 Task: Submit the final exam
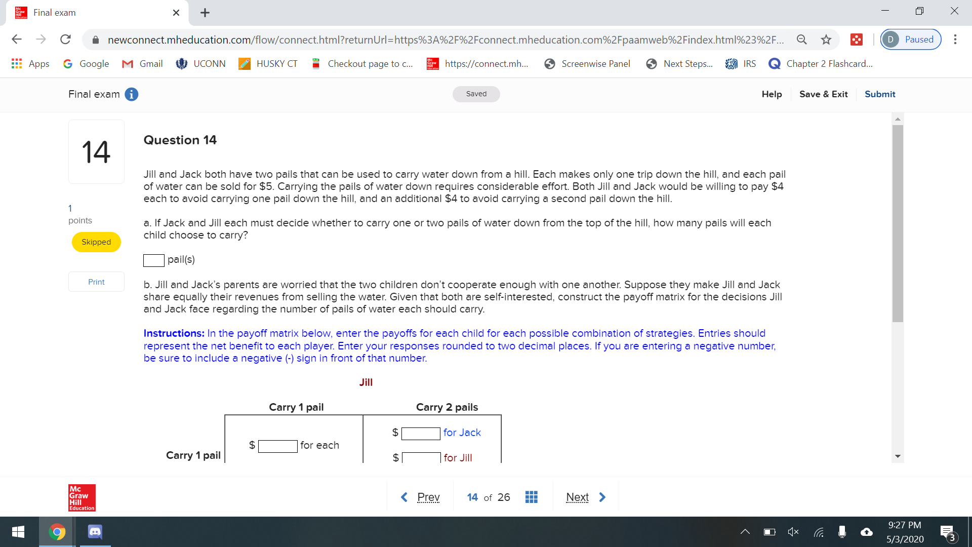[x=879, y=94]
